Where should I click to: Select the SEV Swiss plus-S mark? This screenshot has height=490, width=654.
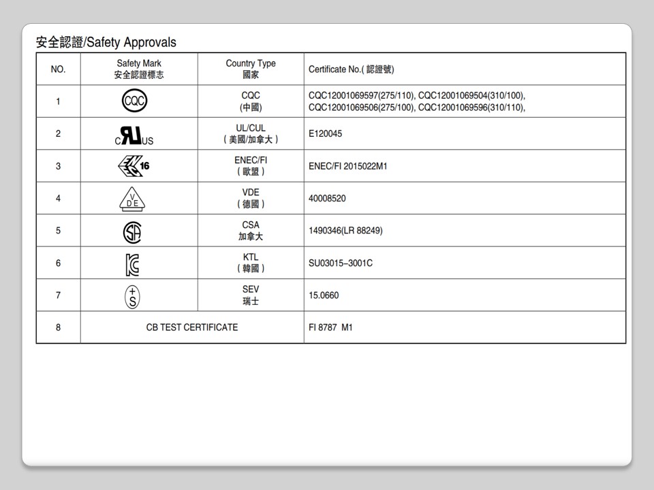132,295
